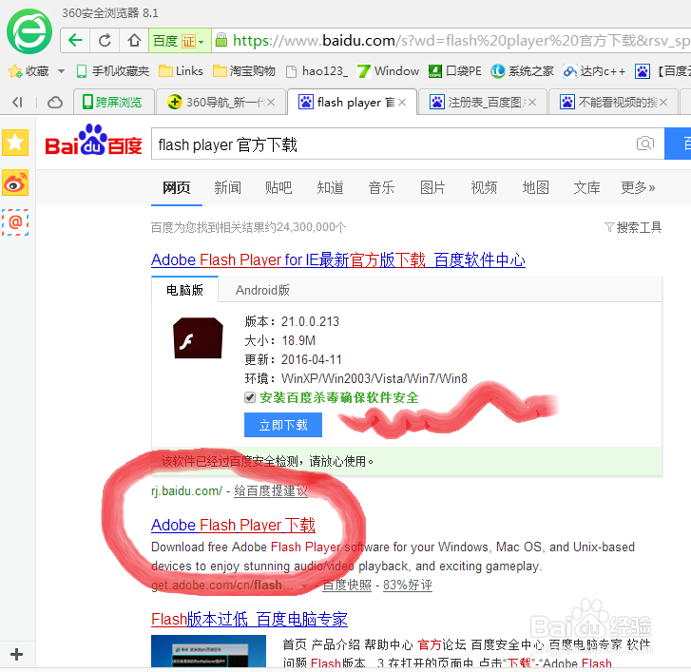Open the 百度快照 cached link
Screen dimensions: 691x672
click(x=347, y=585)
